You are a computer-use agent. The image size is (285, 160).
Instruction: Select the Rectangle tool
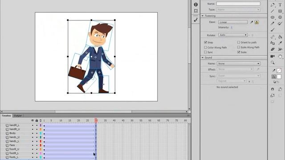coord(280,11)
